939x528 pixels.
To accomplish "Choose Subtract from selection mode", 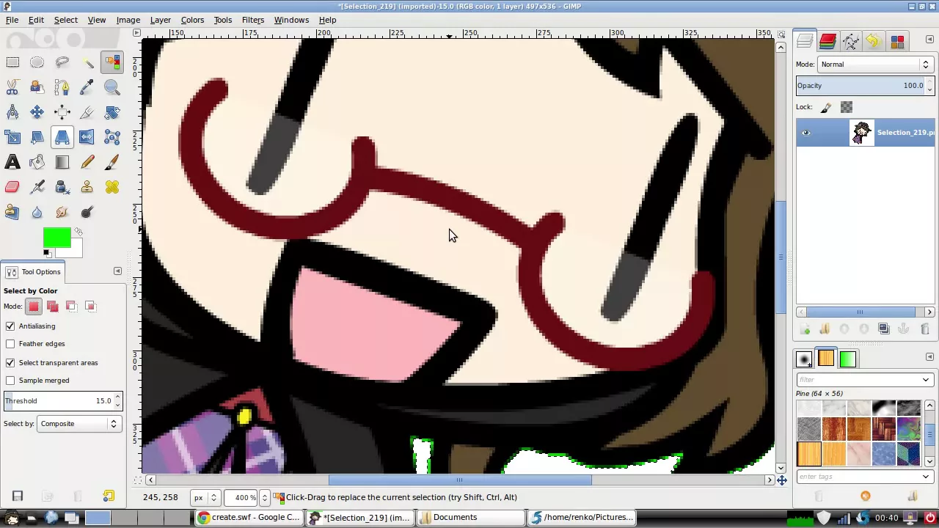I will (71, 306).
